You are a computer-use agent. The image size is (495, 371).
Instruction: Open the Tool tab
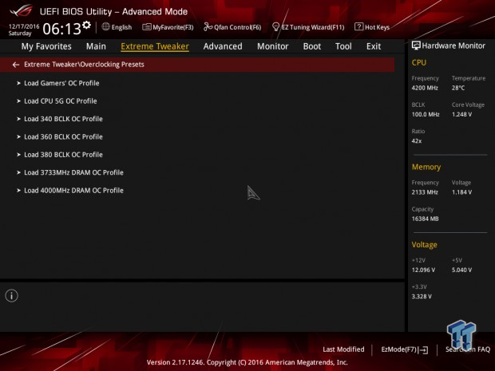click(343, 46)
